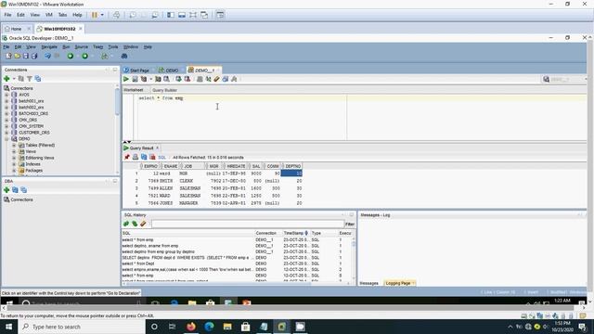The height and width of the screenshot is (334, 594).
Task: Click the binoculars find database object icon
Action: click(x=124, y=56)
